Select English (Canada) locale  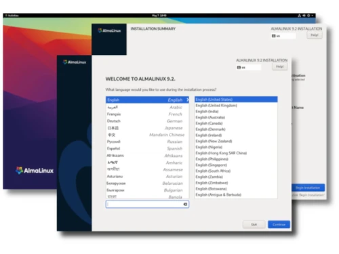[x=236, y=123]
